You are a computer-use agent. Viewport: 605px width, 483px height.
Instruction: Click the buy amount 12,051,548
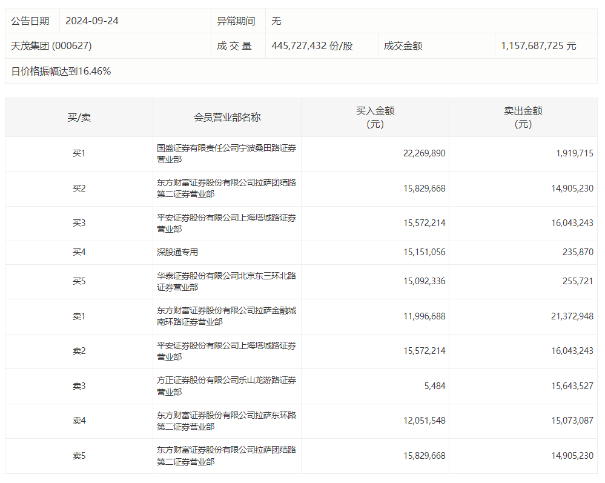424,421
